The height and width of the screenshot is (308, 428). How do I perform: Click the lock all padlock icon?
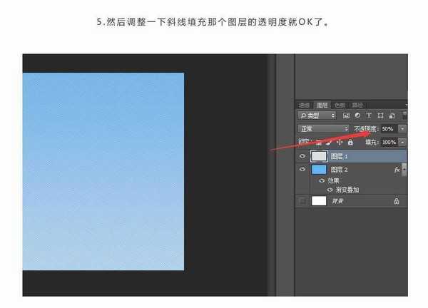click(x=350, y=142)
